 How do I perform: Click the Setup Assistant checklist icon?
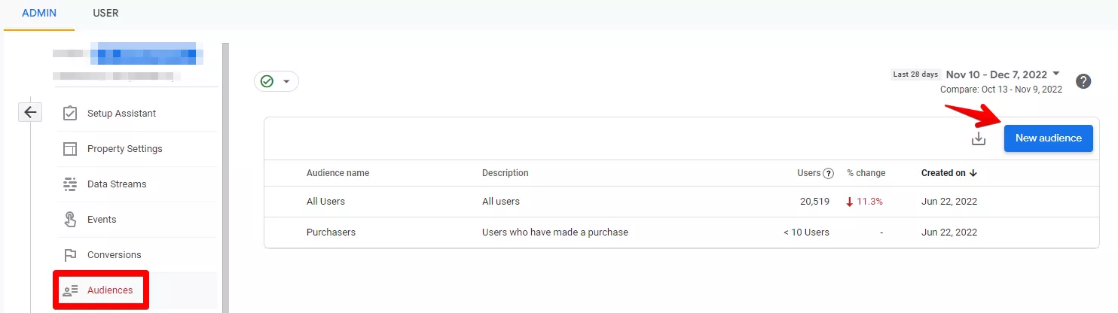pos(70,114)
